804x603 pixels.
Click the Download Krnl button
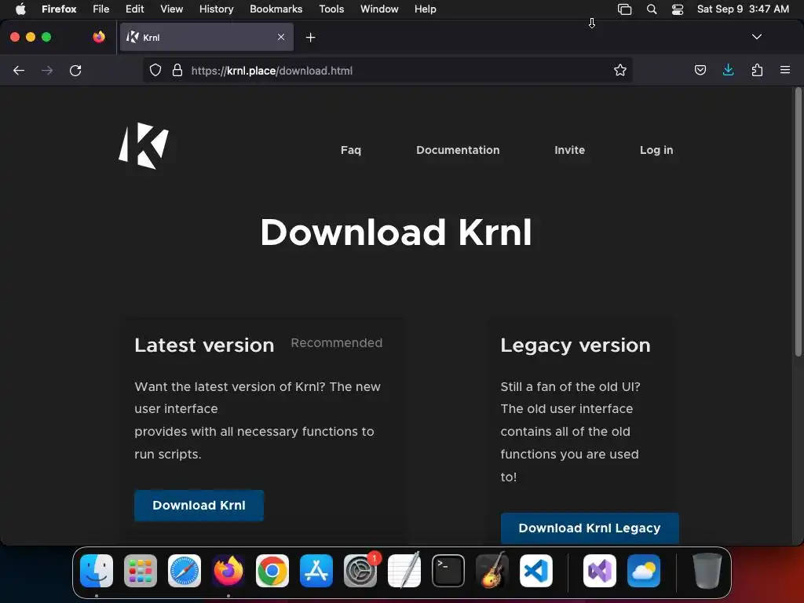[199, 506]
